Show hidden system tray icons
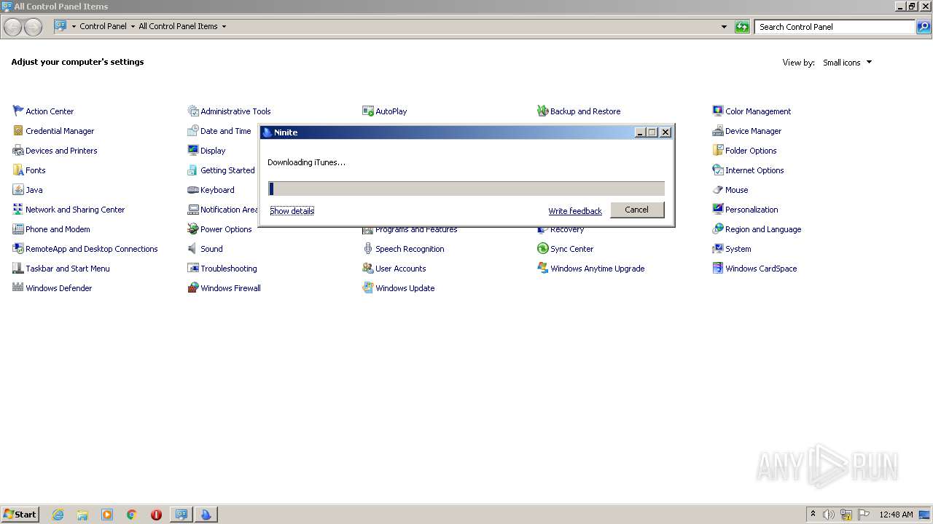Image resolution: width=933 pixels, height=524 pixels. coord(813,514)
